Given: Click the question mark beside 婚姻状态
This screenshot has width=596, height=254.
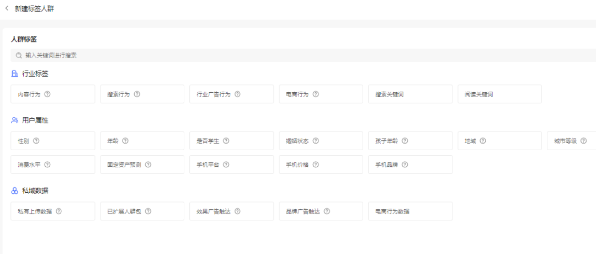Looking at the screenshot, I should point(316,141).
